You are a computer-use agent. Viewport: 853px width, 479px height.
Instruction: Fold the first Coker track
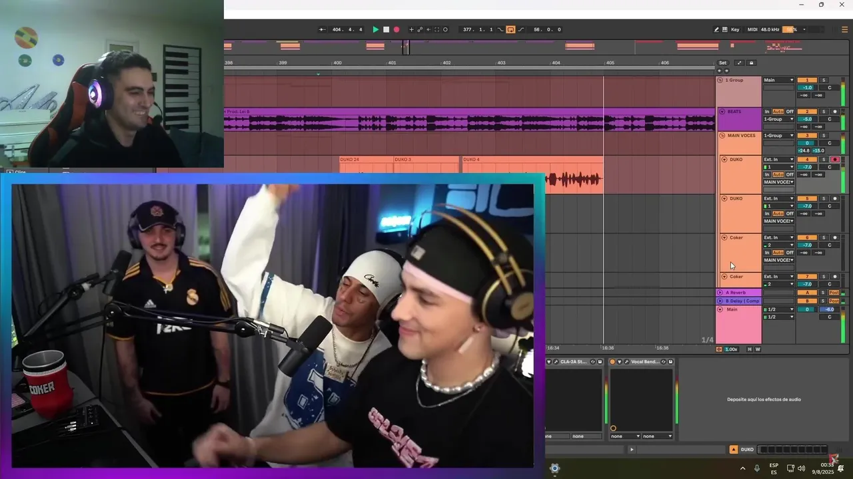pos(724,238)
